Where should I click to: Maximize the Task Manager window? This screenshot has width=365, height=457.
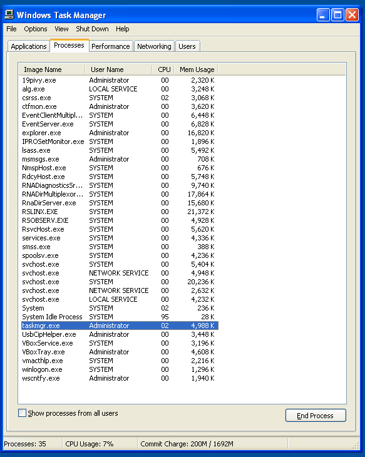pos(337,14)
